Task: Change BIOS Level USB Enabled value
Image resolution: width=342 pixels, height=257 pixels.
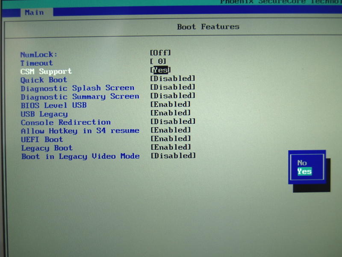Action: point(171,105)
